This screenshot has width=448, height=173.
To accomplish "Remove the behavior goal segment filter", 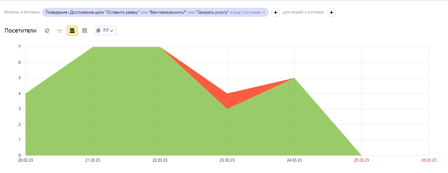I will click(x=263, y=12).
